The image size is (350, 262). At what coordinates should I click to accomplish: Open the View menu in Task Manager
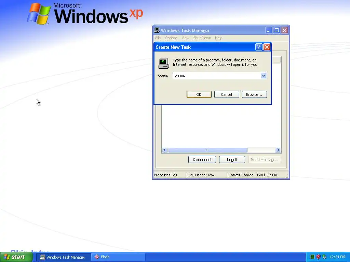[185, 38]
